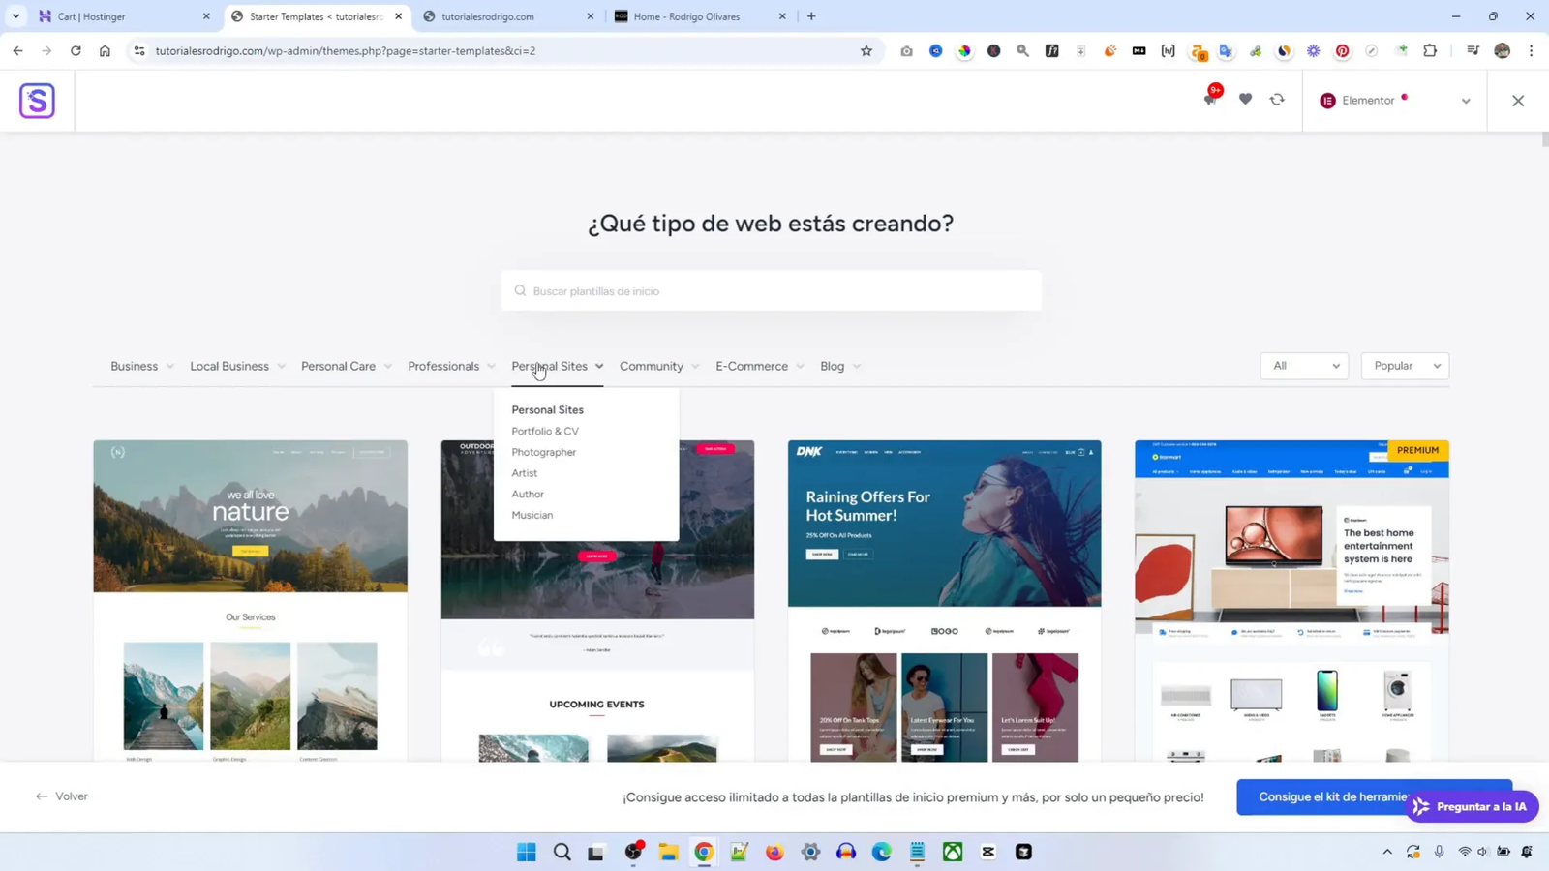
Task: Open the notifications megaphone icon
Action: tap(1210, 100)
